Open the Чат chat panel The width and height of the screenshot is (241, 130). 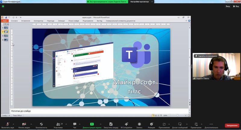(x=75, y=125)
